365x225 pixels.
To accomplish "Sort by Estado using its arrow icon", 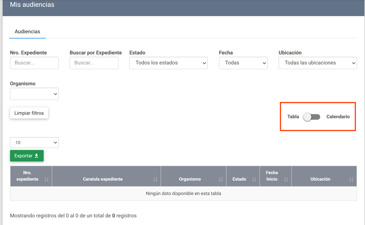I will (x=254, y=179).
